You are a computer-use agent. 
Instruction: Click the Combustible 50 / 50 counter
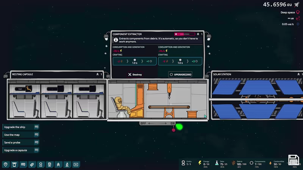(277, 164)
